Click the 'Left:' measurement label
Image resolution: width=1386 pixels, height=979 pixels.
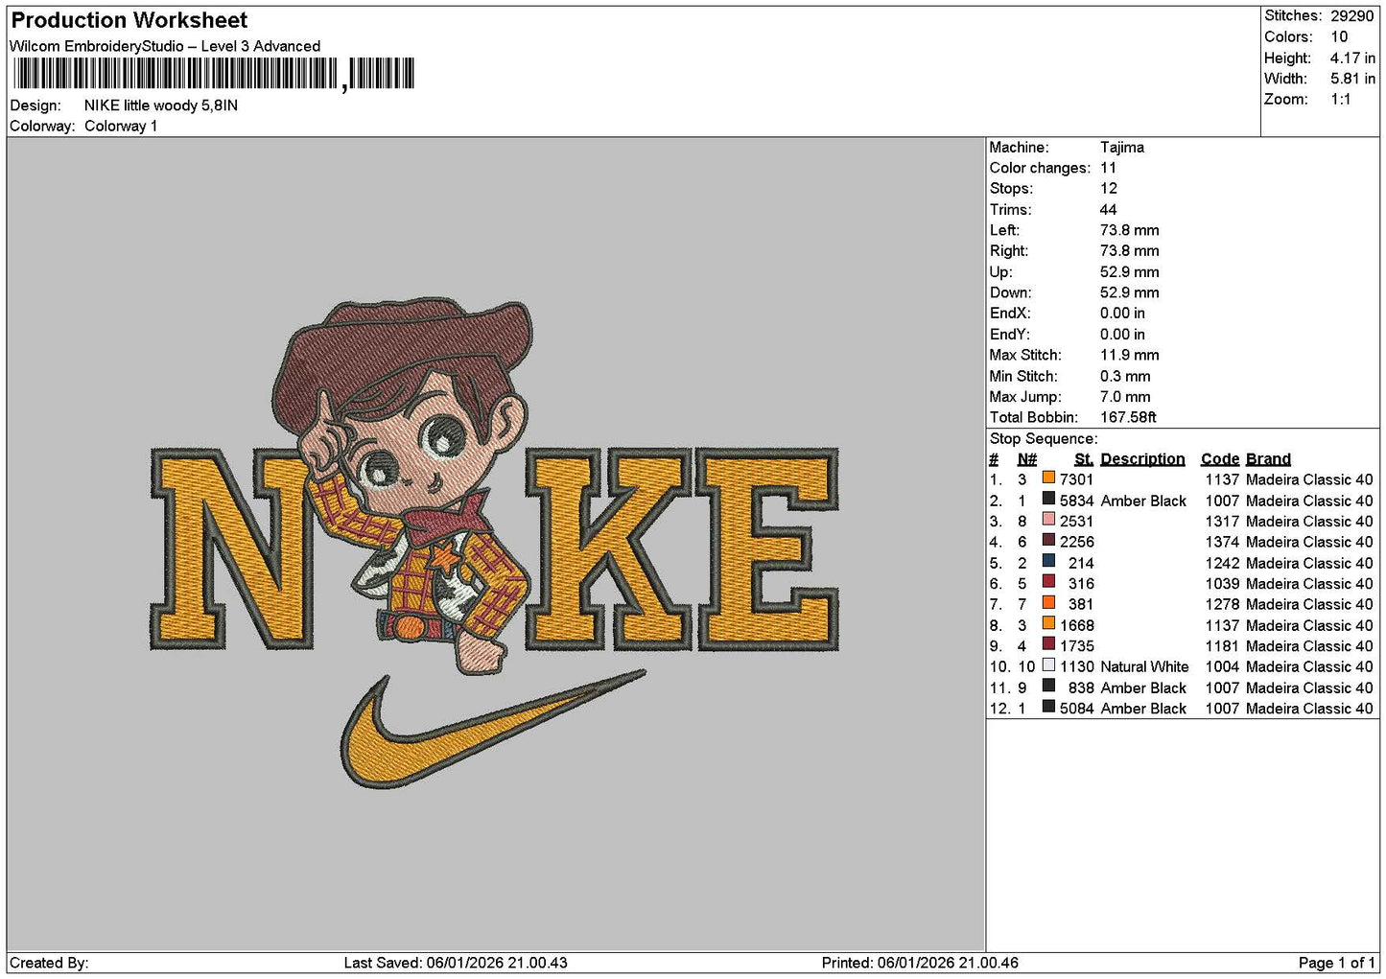[x=1004, y=230]
